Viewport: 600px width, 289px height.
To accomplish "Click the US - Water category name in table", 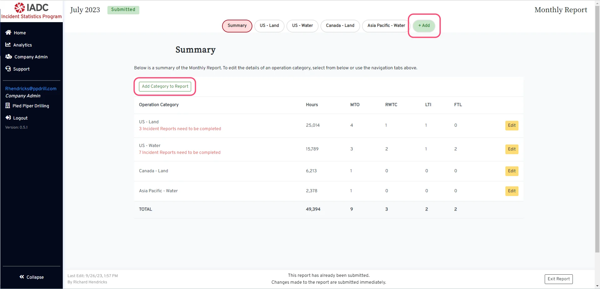I will coord(150,146).
